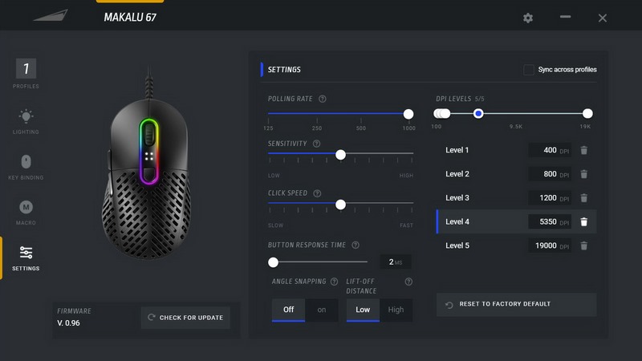Click the Mountain logo at top left
The width and height of the screenshot is (642, 361).
[x=51, y=15]
